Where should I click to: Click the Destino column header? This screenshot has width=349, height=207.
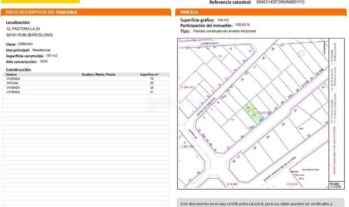pos(12,75)
